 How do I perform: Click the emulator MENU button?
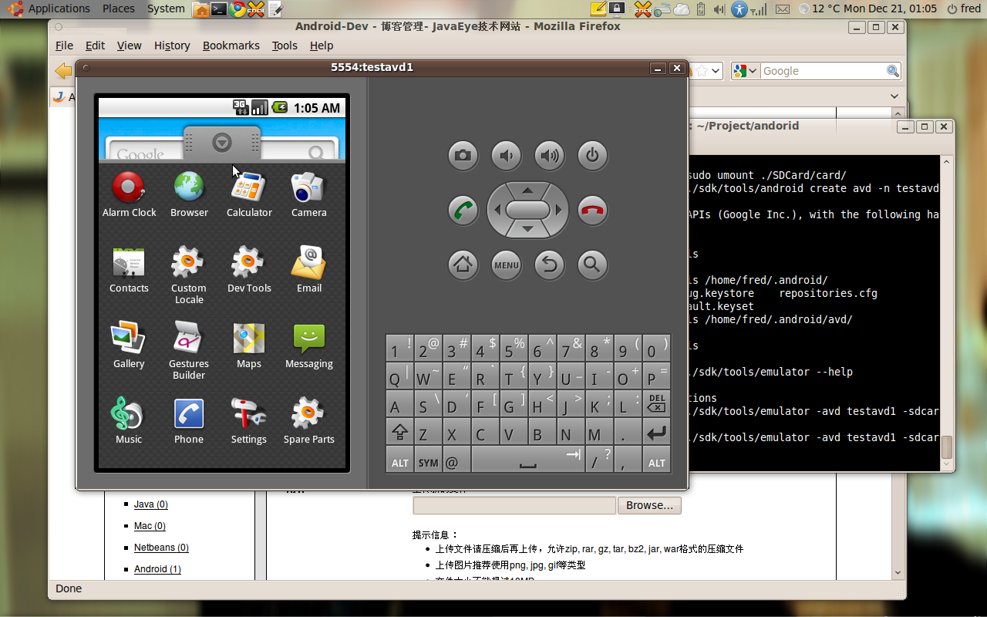[x=506, y=265]
